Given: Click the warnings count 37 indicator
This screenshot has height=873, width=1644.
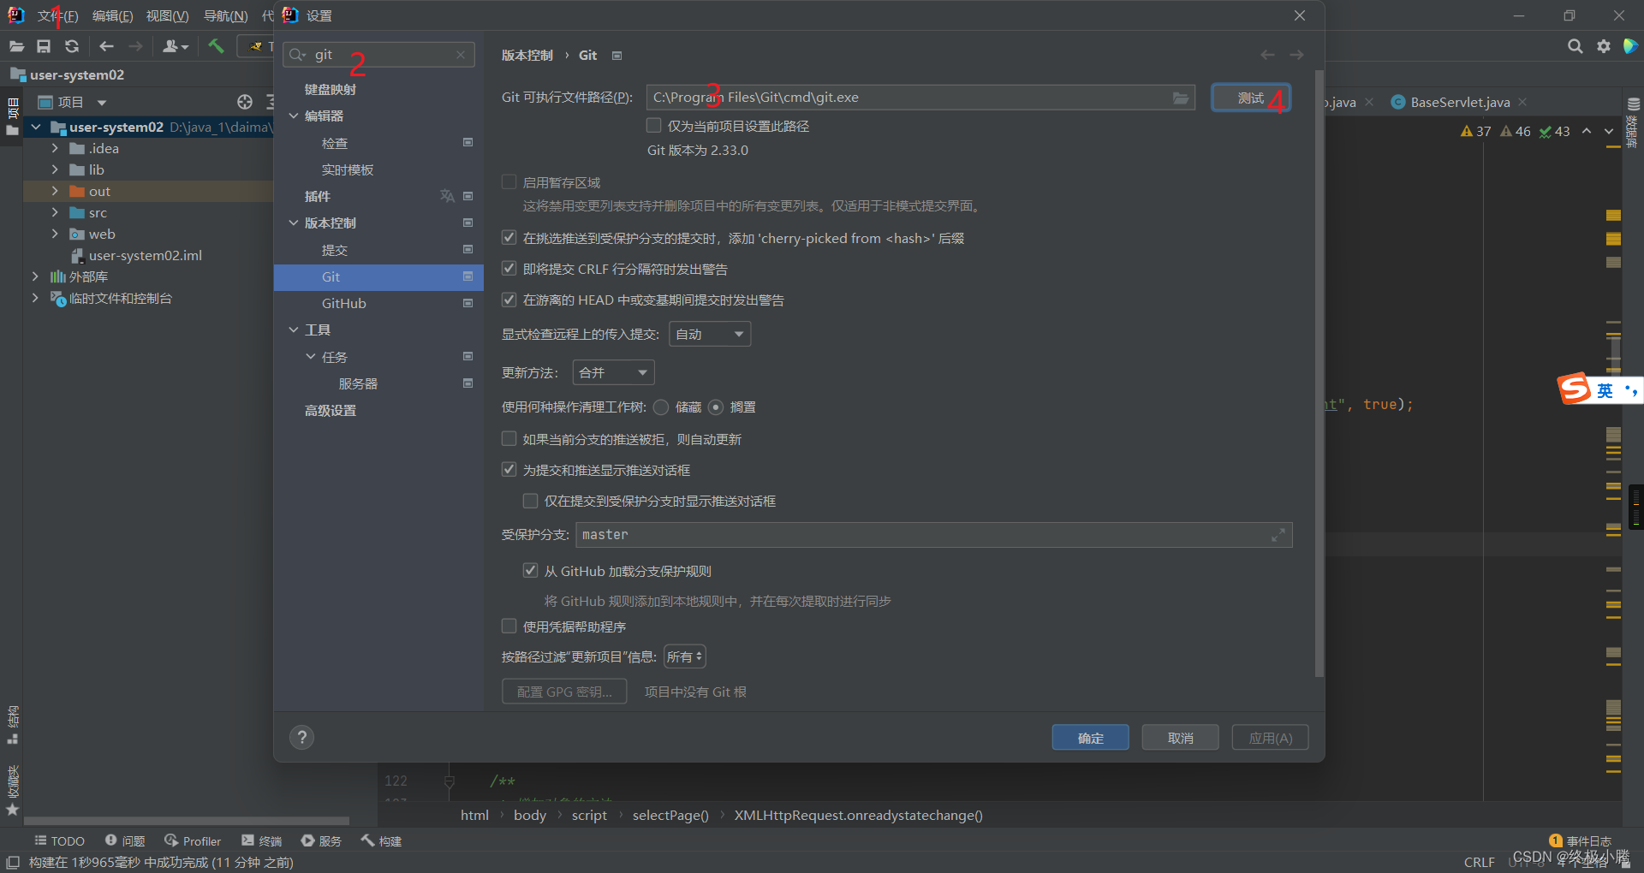Looking at the screenshot, I should pyautogui.click(x=1475, y=131).
